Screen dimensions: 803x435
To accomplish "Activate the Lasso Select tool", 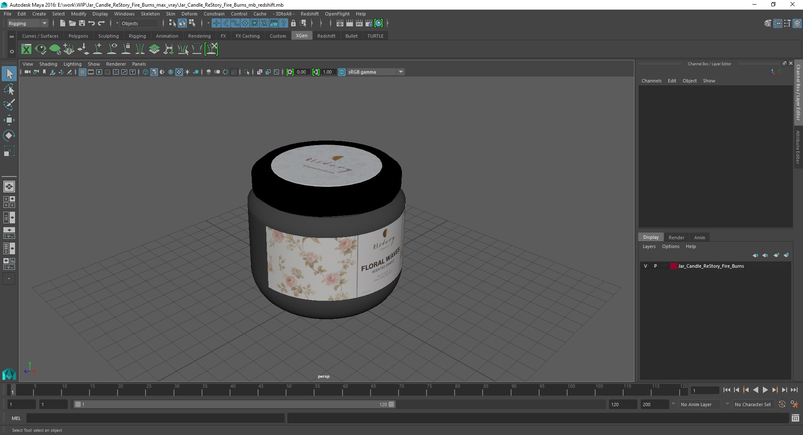I will tap(9, 89).
